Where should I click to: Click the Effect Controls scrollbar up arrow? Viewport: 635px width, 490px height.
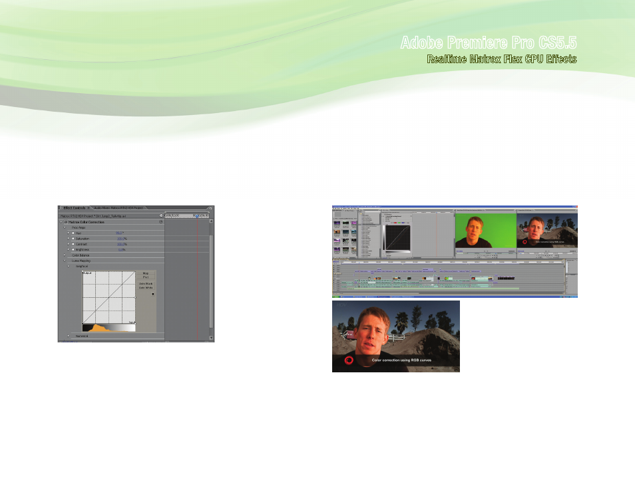point(211,221)
